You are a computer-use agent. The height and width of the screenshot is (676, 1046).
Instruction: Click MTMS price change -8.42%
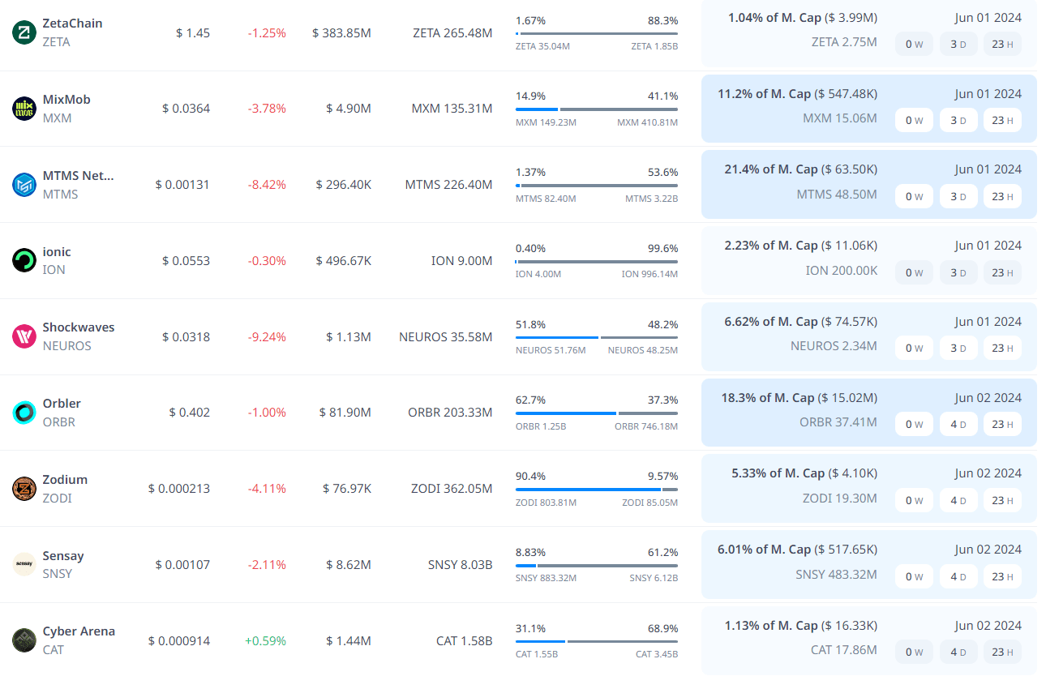tap(267, 185)
